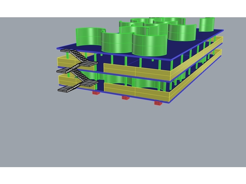Select the far-right green cylinder on roof
Screen dimensions: 246x184
click(x=206, y=25)
